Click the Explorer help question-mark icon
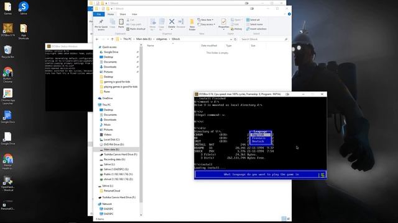 (289, 14)
